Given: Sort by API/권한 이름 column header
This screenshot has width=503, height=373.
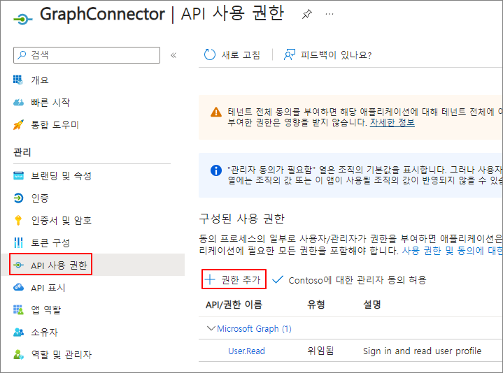Looking at the screenshot, I should tap(234, 305).
